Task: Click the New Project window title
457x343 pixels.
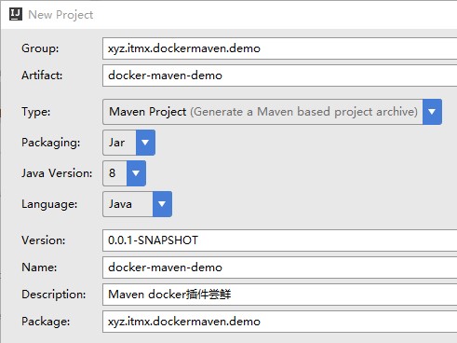Action: click(60, 15)
